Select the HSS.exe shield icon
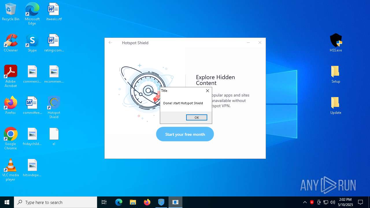Viewport: 370px width, 208px height. 336,43
